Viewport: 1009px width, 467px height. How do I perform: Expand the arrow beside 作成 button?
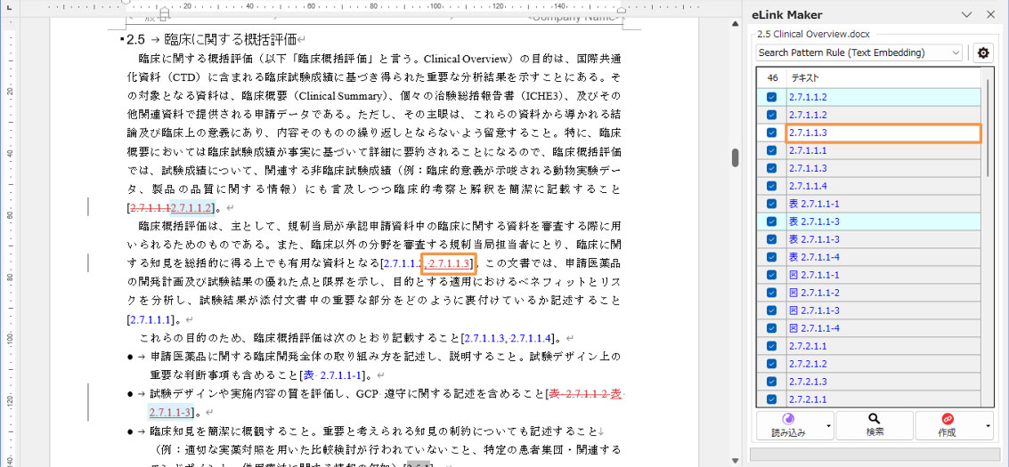989,425
